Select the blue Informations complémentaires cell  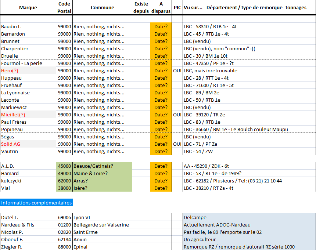(x=36, y=203)
